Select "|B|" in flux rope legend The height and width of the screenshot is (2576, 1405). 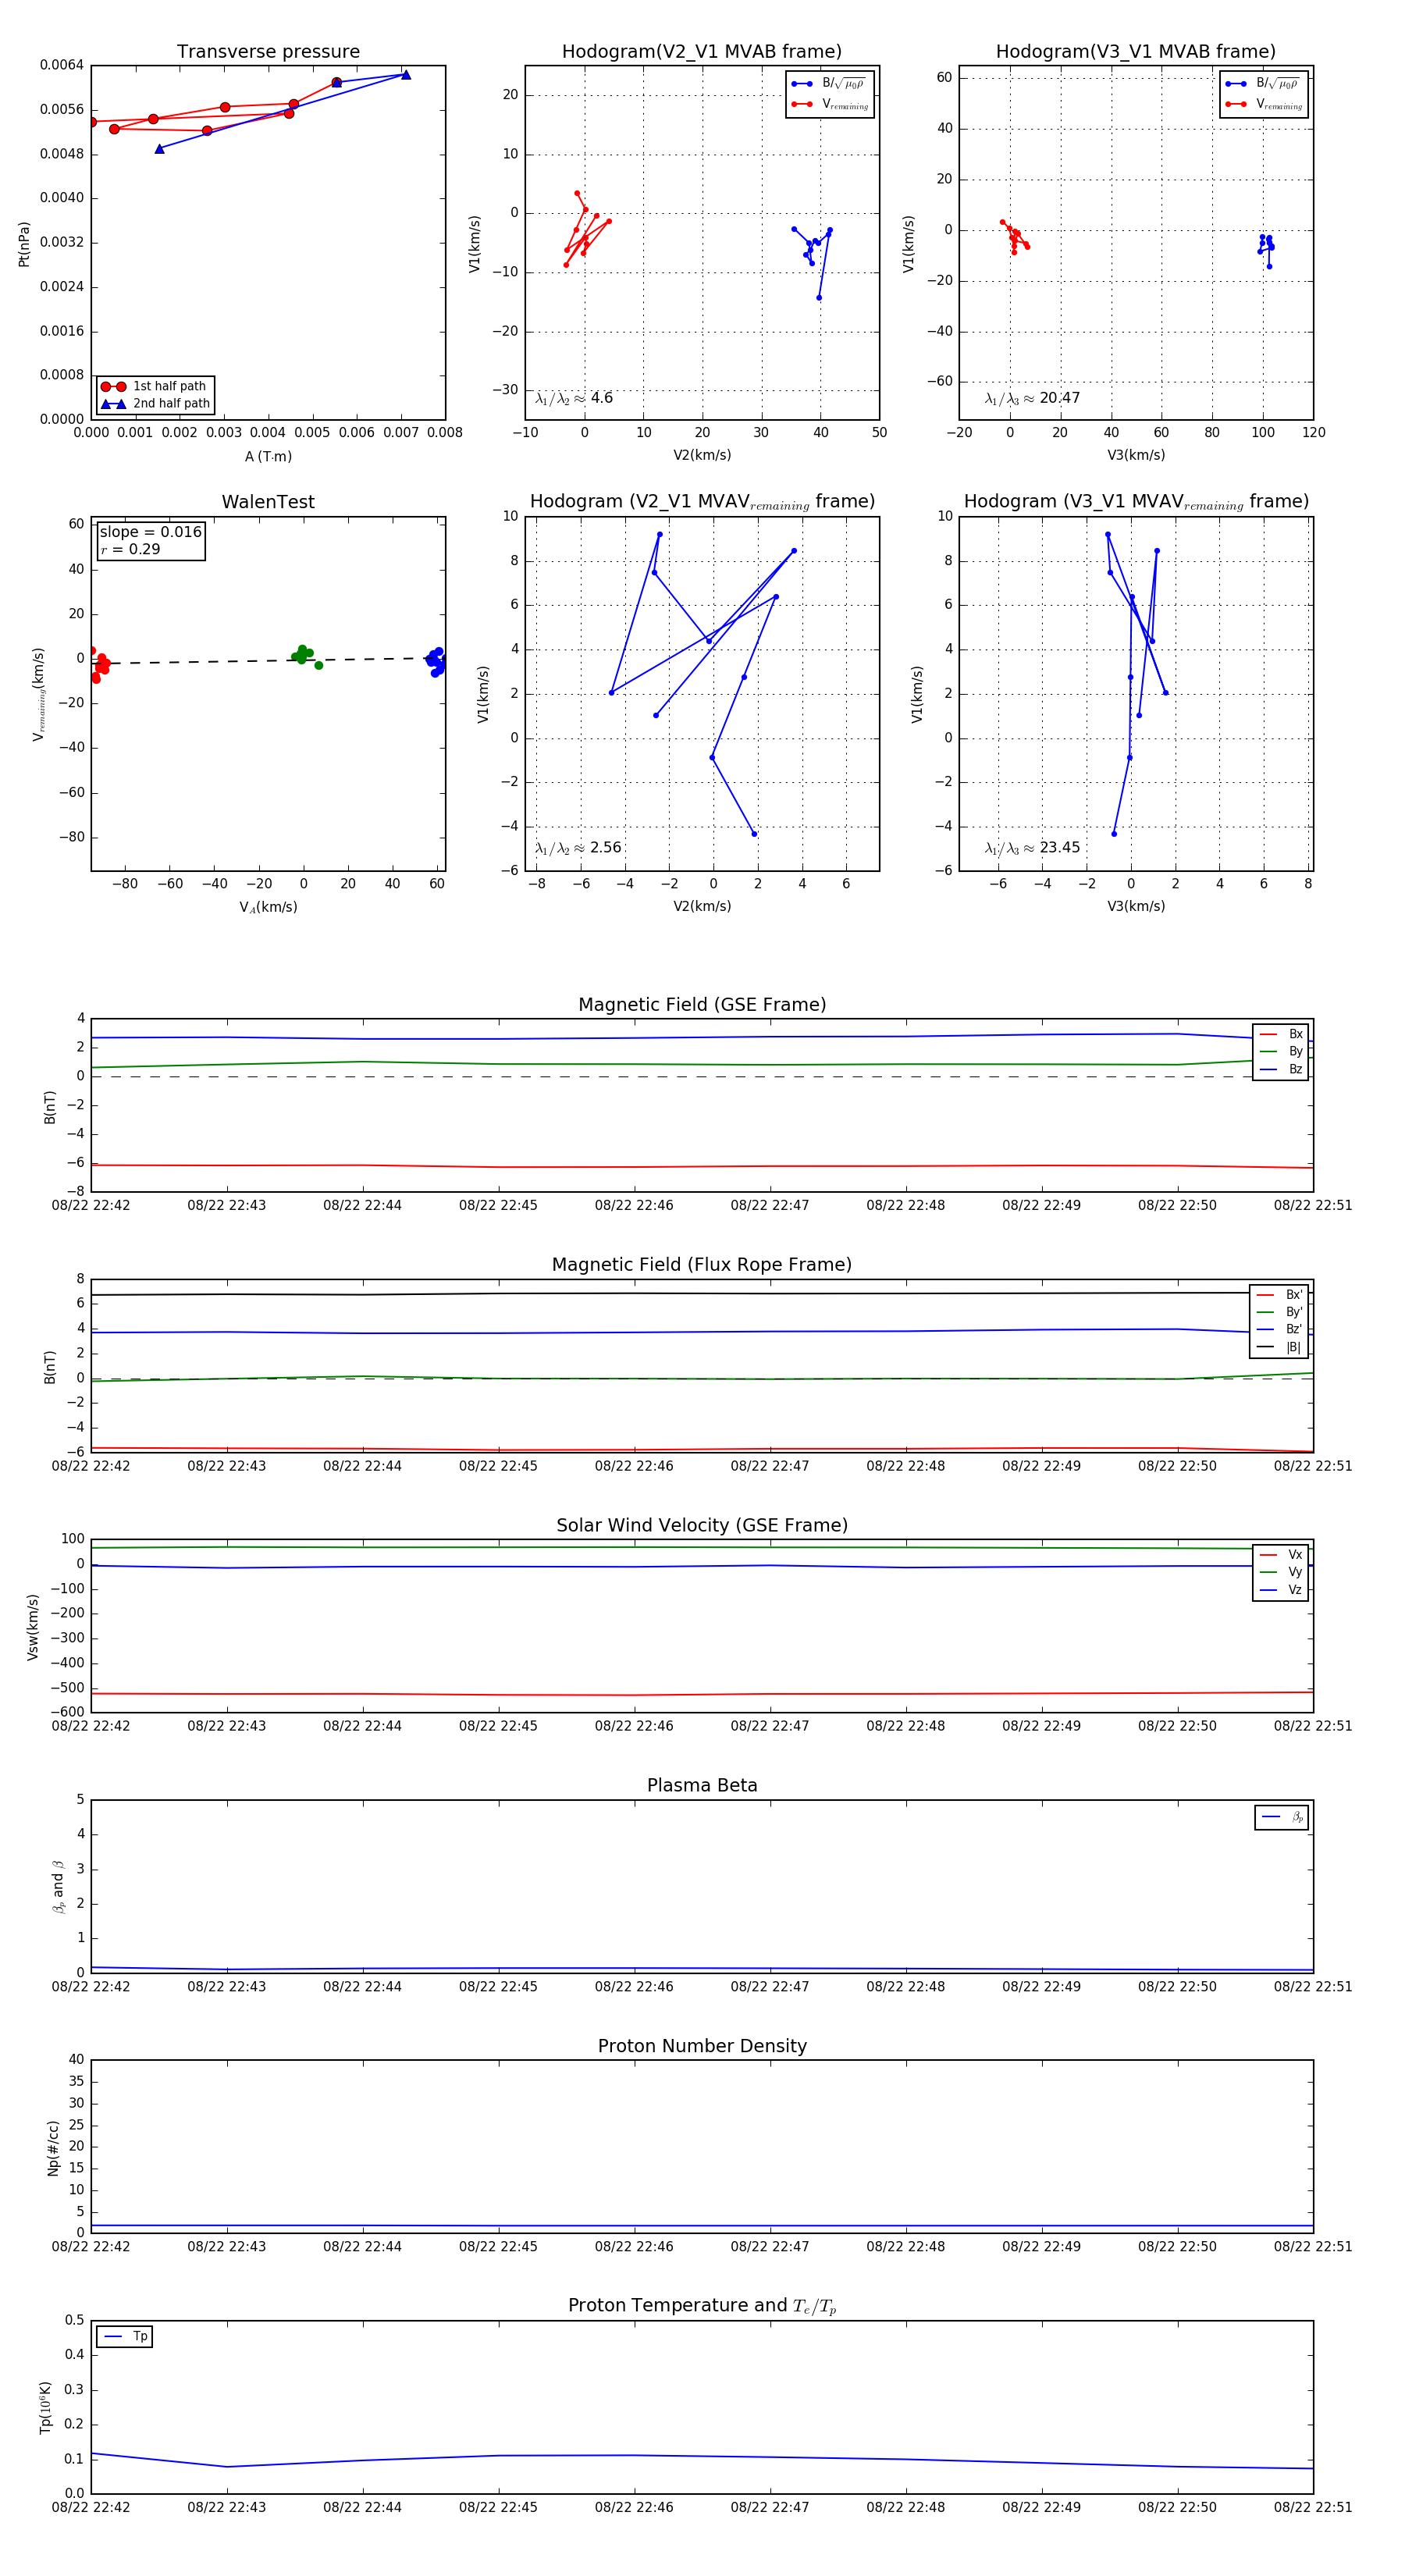pyautogui.click(x=1279, y=1348)
